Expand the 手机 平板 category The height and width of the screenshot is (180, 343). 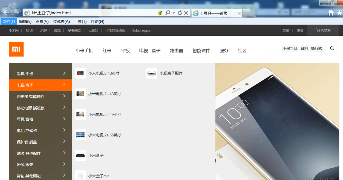(x=40, y=74)
